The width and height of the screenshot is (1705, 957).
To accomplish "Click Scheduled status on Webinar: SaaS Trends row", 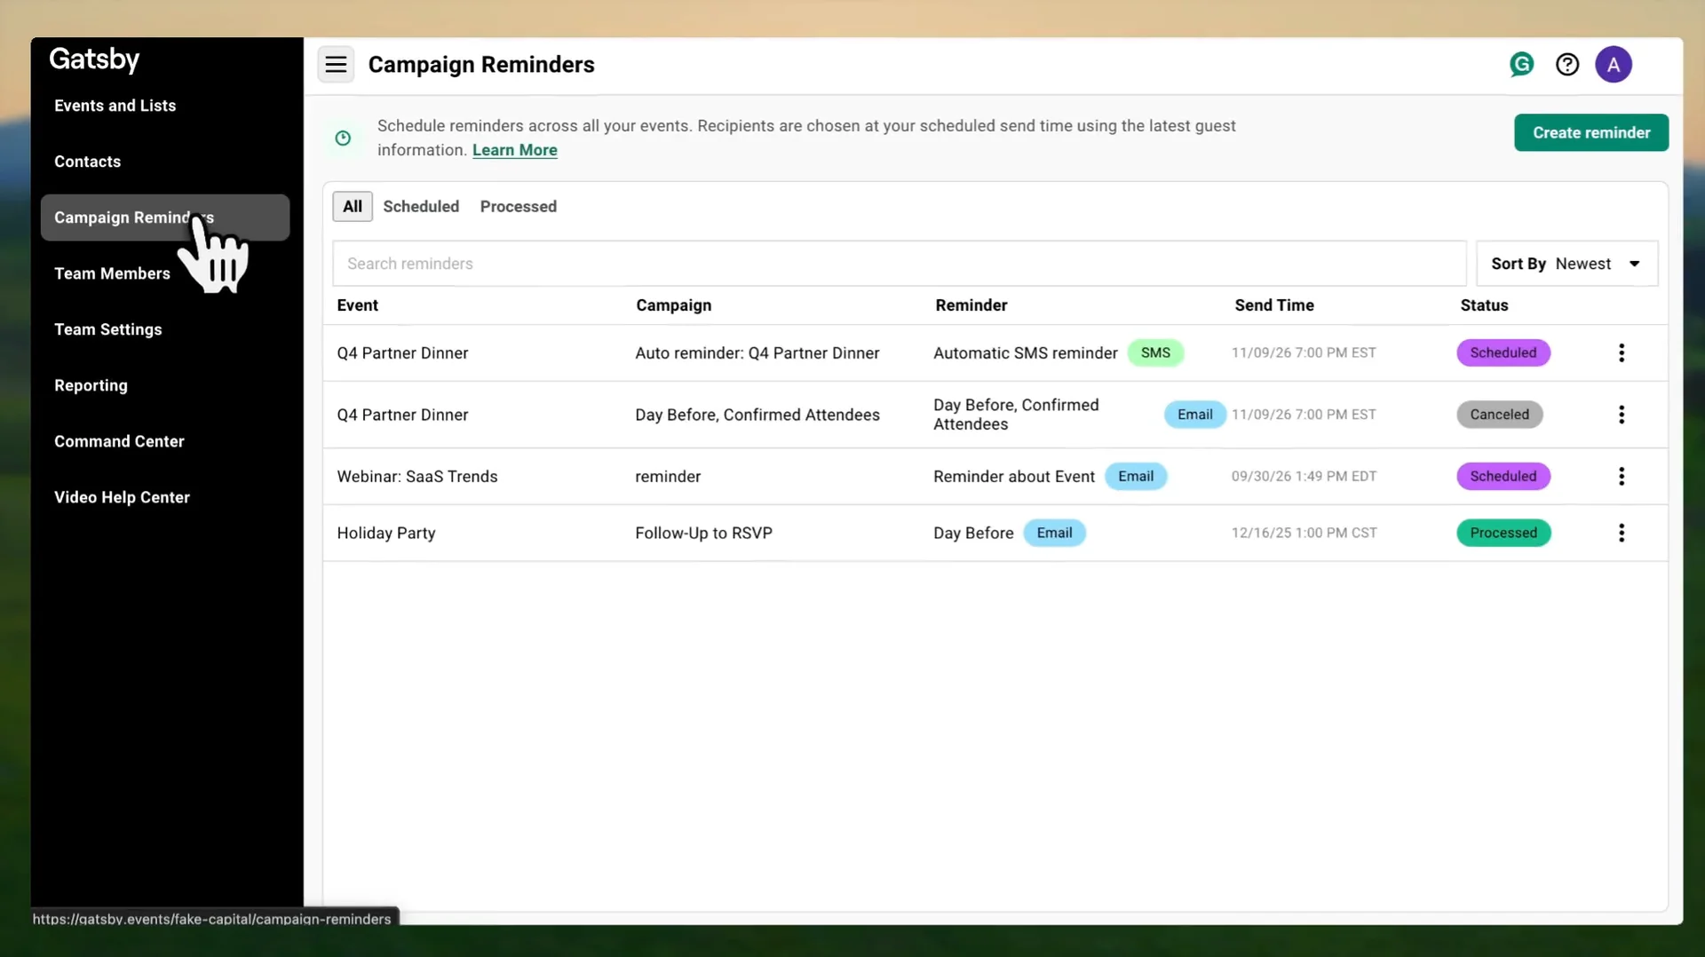I will [x=1503, y=476].
